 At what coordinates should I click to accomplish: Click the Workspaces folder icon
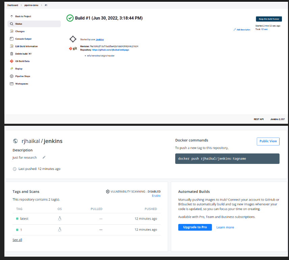coord(11,84)
